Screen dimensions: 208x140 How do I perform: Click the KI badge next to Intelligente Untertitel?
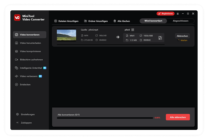[45, 68]
